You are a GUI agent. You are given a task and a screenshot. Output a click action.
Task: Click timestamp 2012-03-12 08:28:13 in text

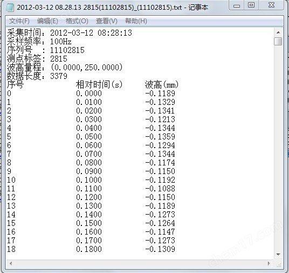[91, 33]
